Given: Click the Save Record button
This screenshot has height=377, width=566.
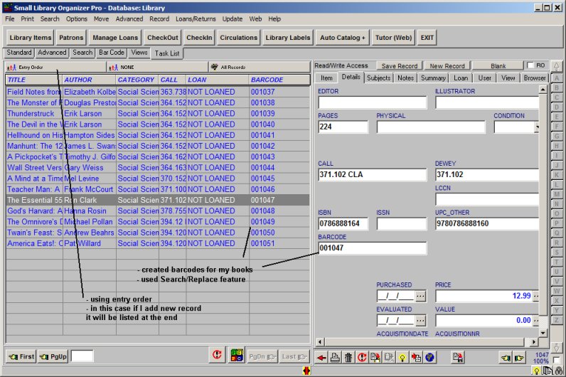Looking at the screenshot, I should click(x=399, y=65).
